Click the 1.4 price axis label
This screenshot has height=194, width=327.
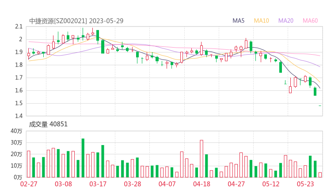[19, 116]
